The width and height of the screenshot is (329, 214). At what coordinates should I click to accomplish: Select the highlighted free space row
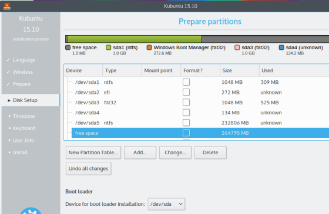200,133
